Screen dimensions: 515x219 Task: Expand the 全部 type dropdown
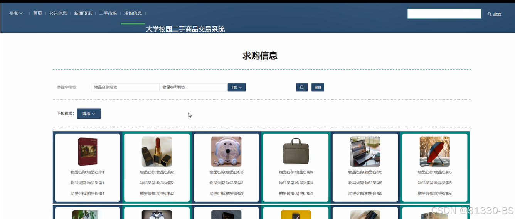point(237,87)
